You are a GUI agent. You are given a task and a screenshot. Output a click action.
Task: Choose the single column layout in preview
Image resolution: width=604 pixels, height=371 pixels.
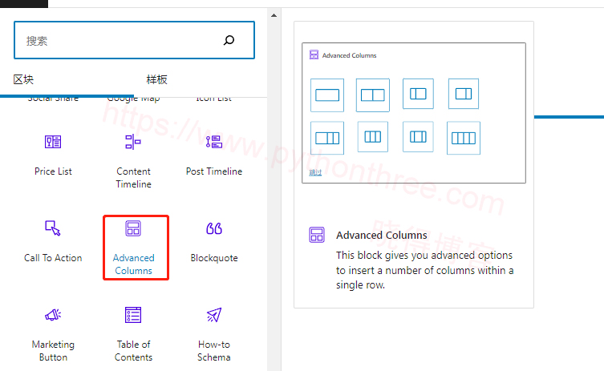tap(327, 95)
